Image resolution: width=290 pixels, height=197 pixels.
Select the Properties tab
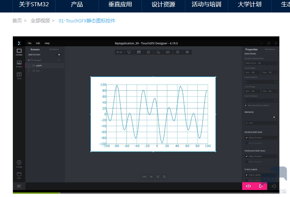(x=251, y=49)
